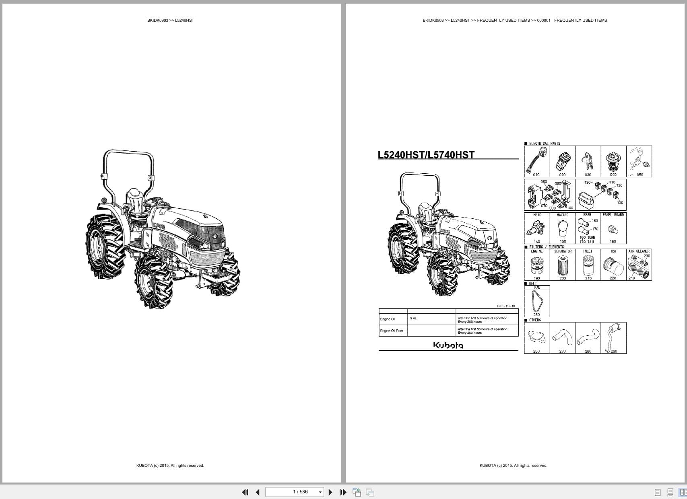
Task: Select hose part 280 image
Action: click(588, 338)
